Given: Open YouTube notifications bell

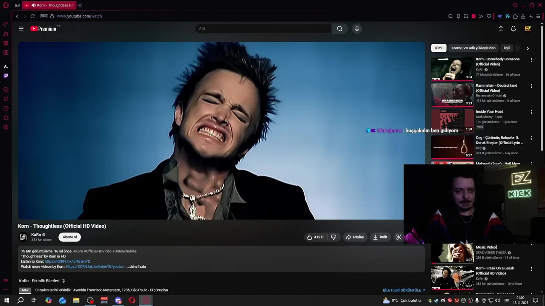Looking at the screenshot, I should click(513, 28).
